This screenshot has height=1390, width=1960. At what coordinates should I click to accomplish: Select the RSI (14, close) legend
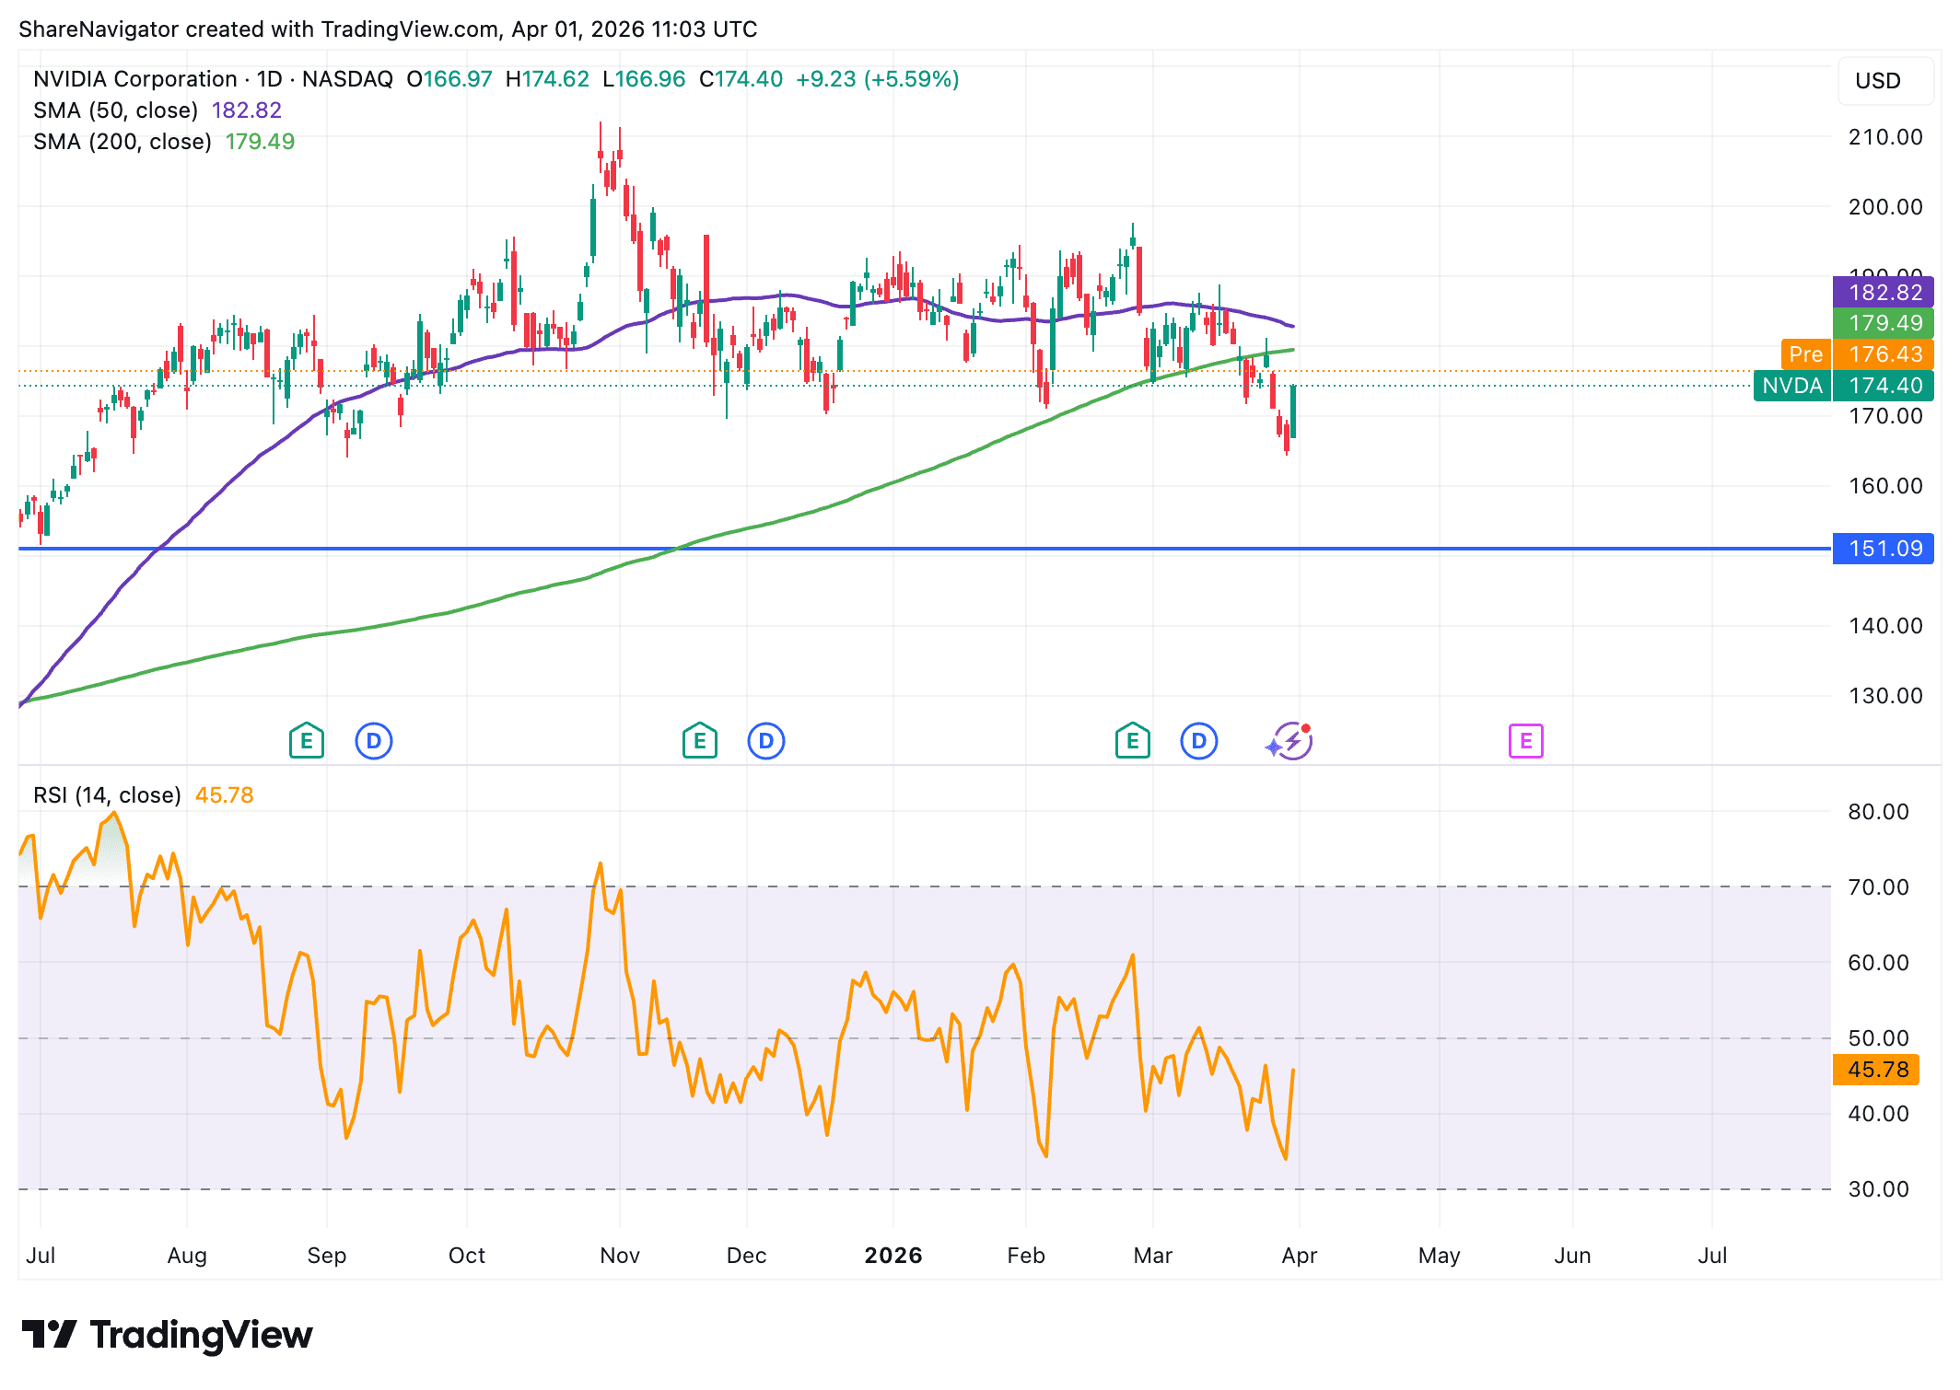pyautogui.click(x=107, y=795)
